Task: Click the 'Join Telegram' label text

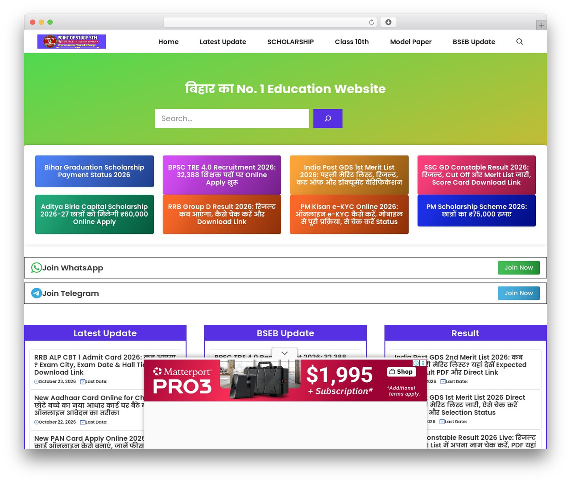Action: pyautogui.click(x=70, y=293)
